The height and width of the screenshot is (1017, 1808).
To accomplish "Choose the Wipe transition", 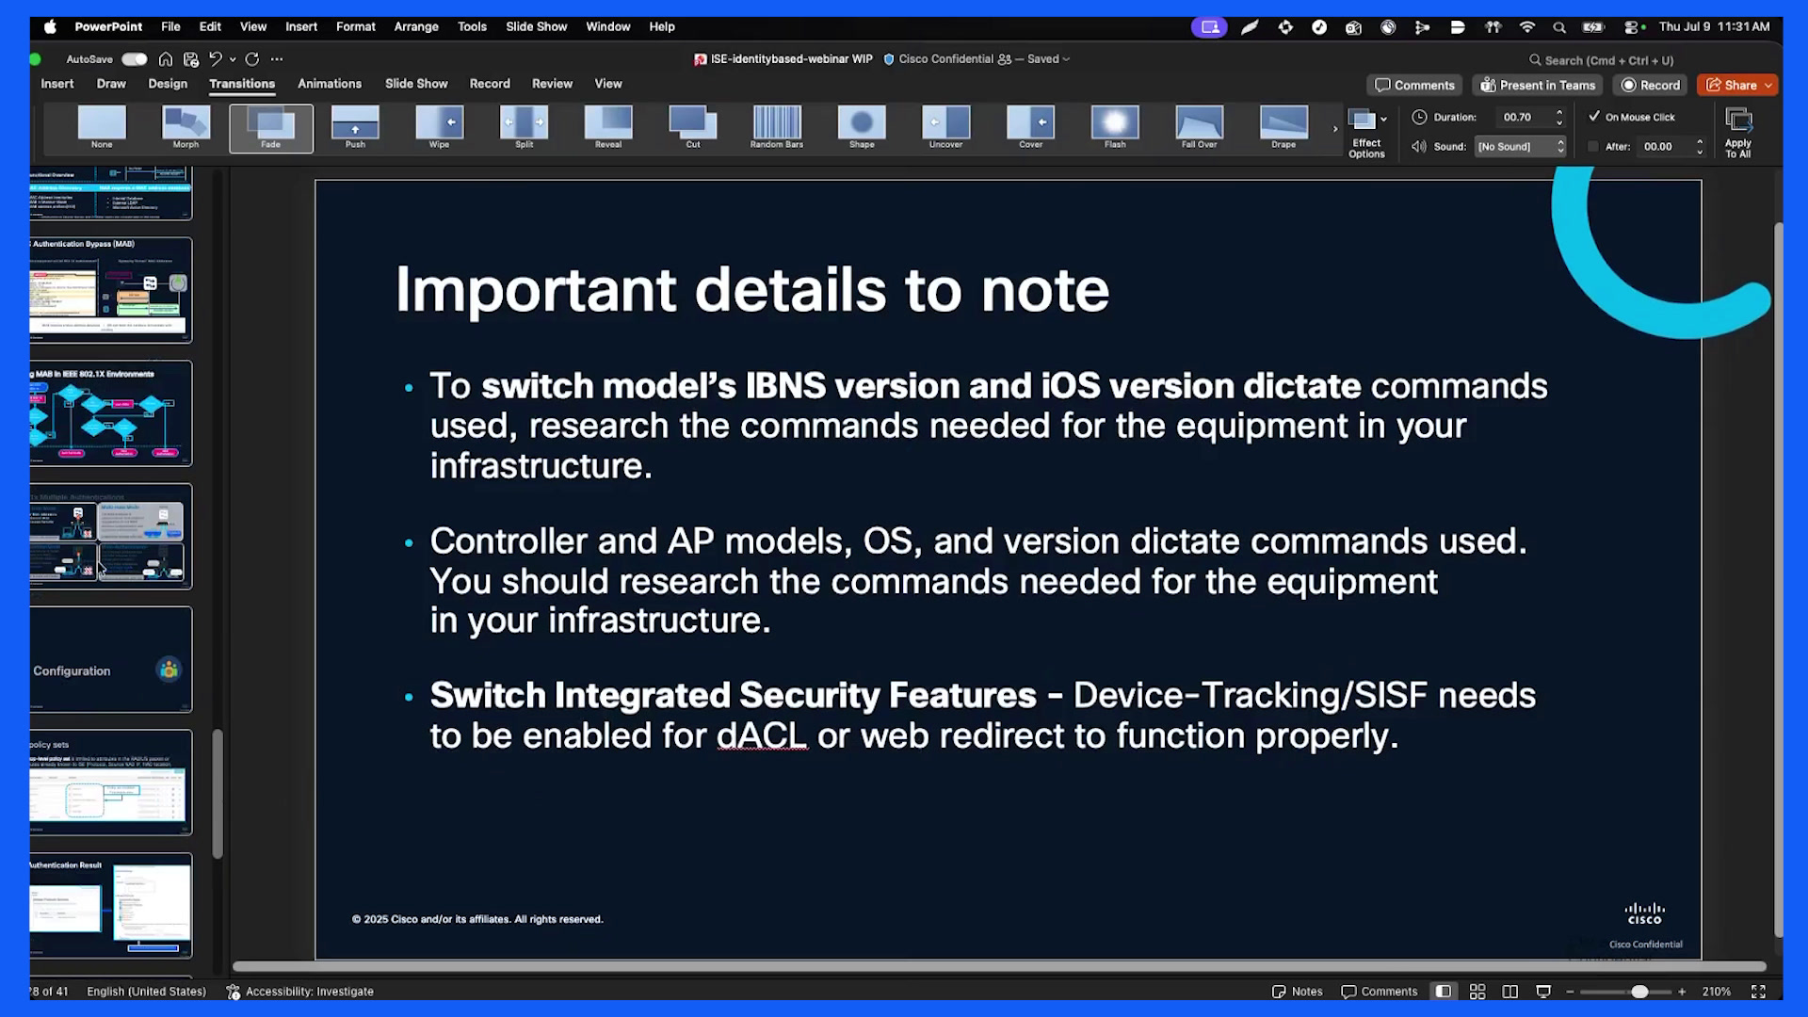I will pyautogui.click(x=439, y=127).
